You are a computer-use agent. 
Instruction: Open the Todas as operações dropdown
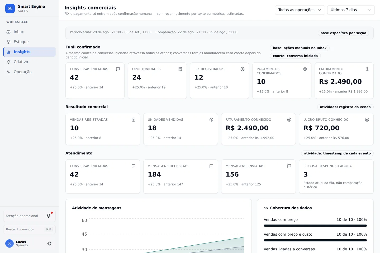(300, 10)
